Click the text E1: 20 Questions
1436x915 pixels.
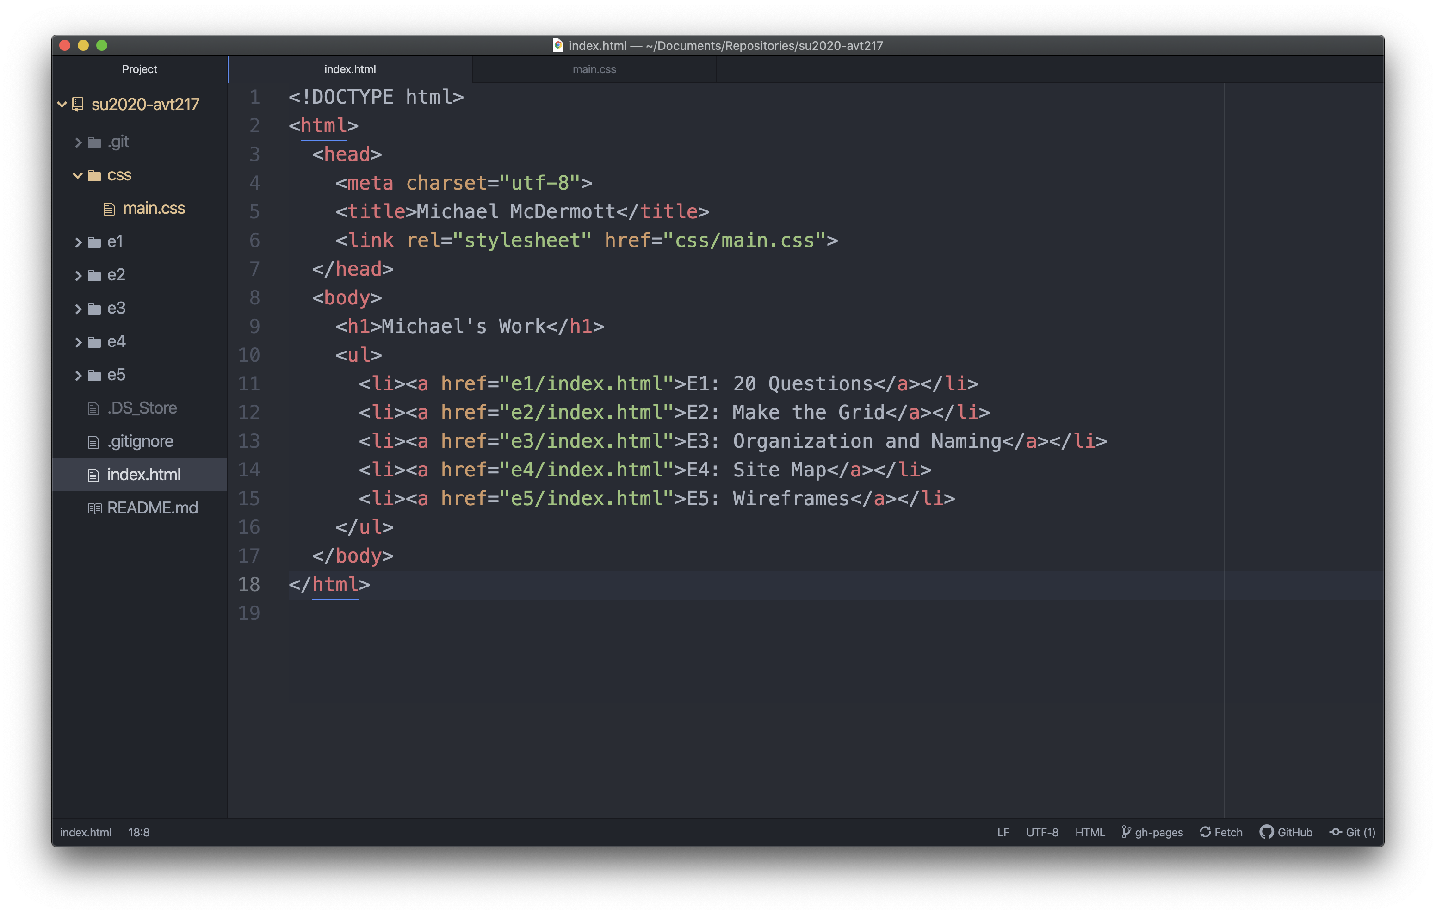pyautogui.click(x=780, y=384)
